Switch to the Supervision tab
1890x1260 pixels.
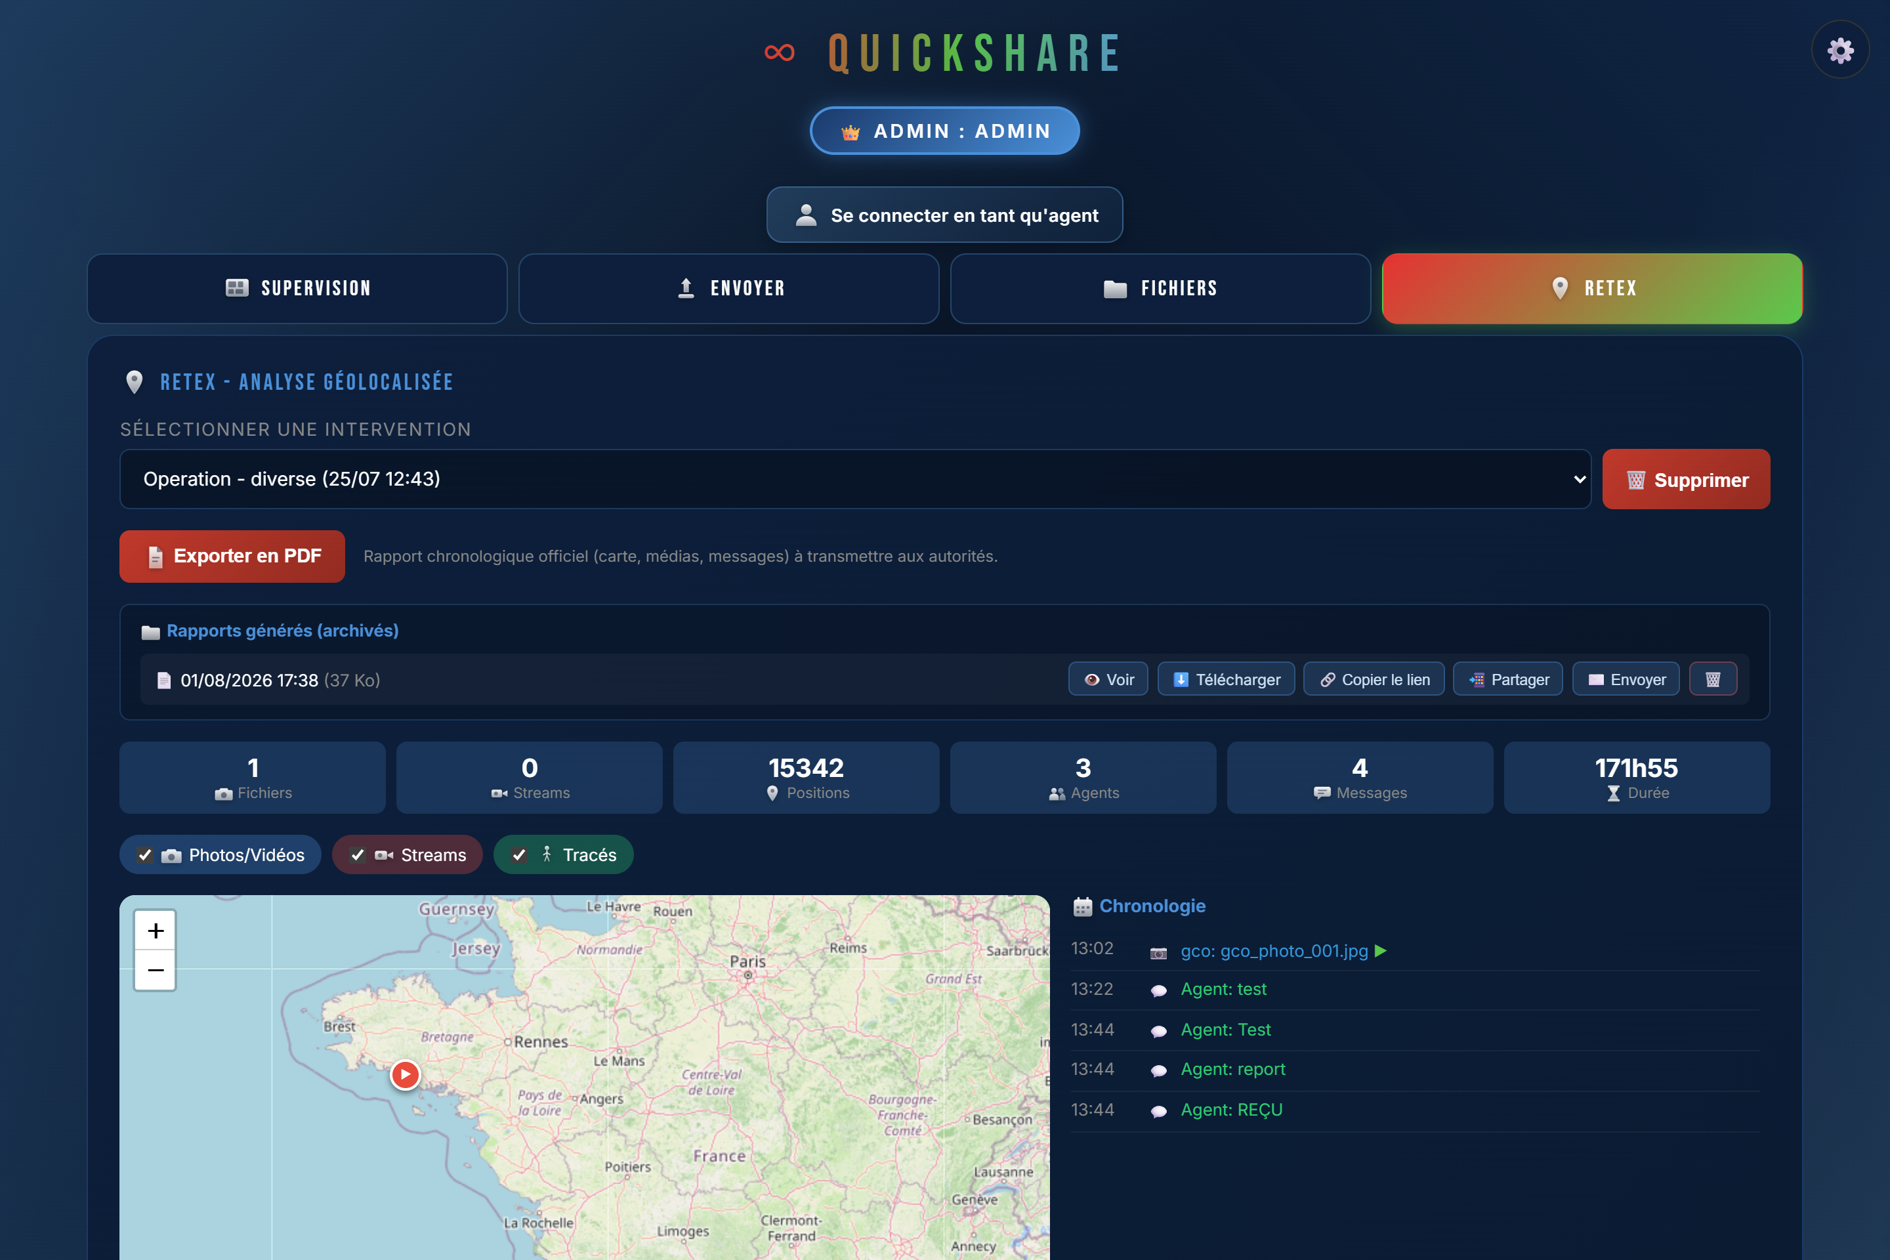click(297, 289)
